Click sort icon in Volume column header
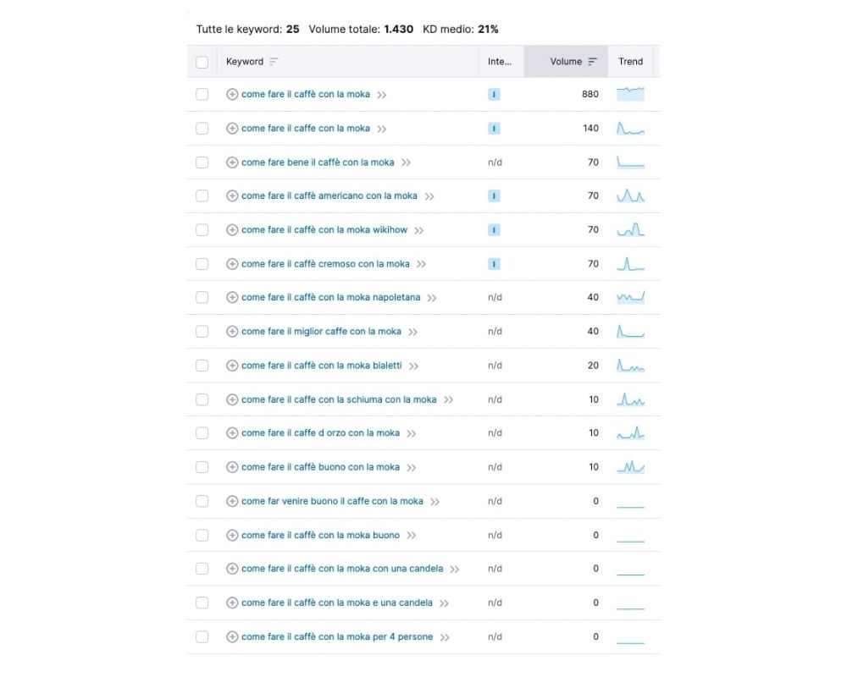The image size is (847, 677). click(x=592, y=62)
